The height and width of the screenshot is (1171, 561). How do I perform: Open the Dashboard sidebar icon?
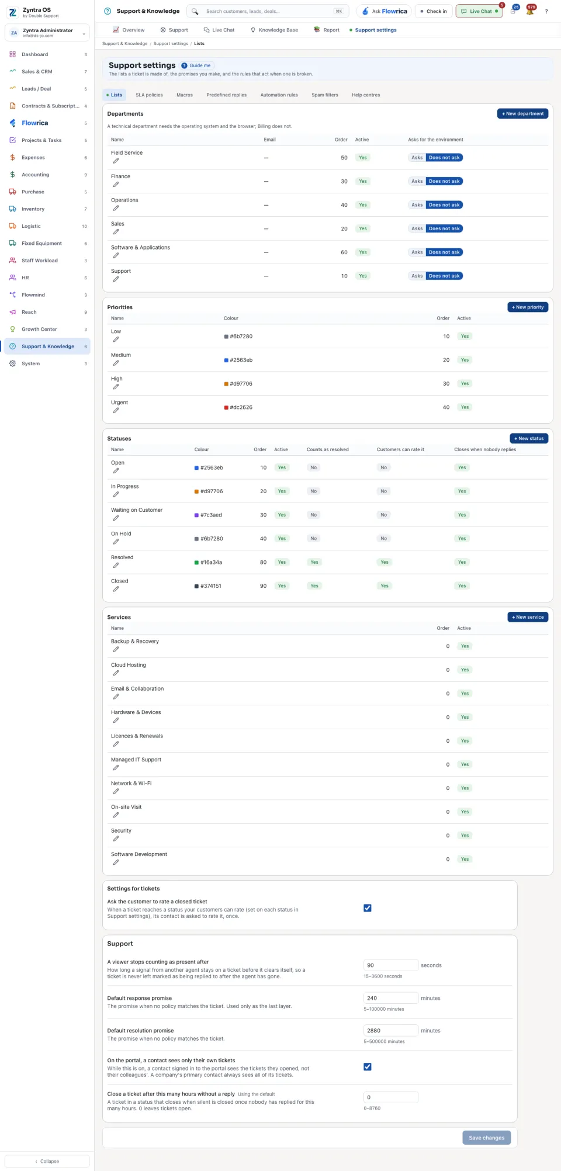pyautogui.click(x=12, y=54)
